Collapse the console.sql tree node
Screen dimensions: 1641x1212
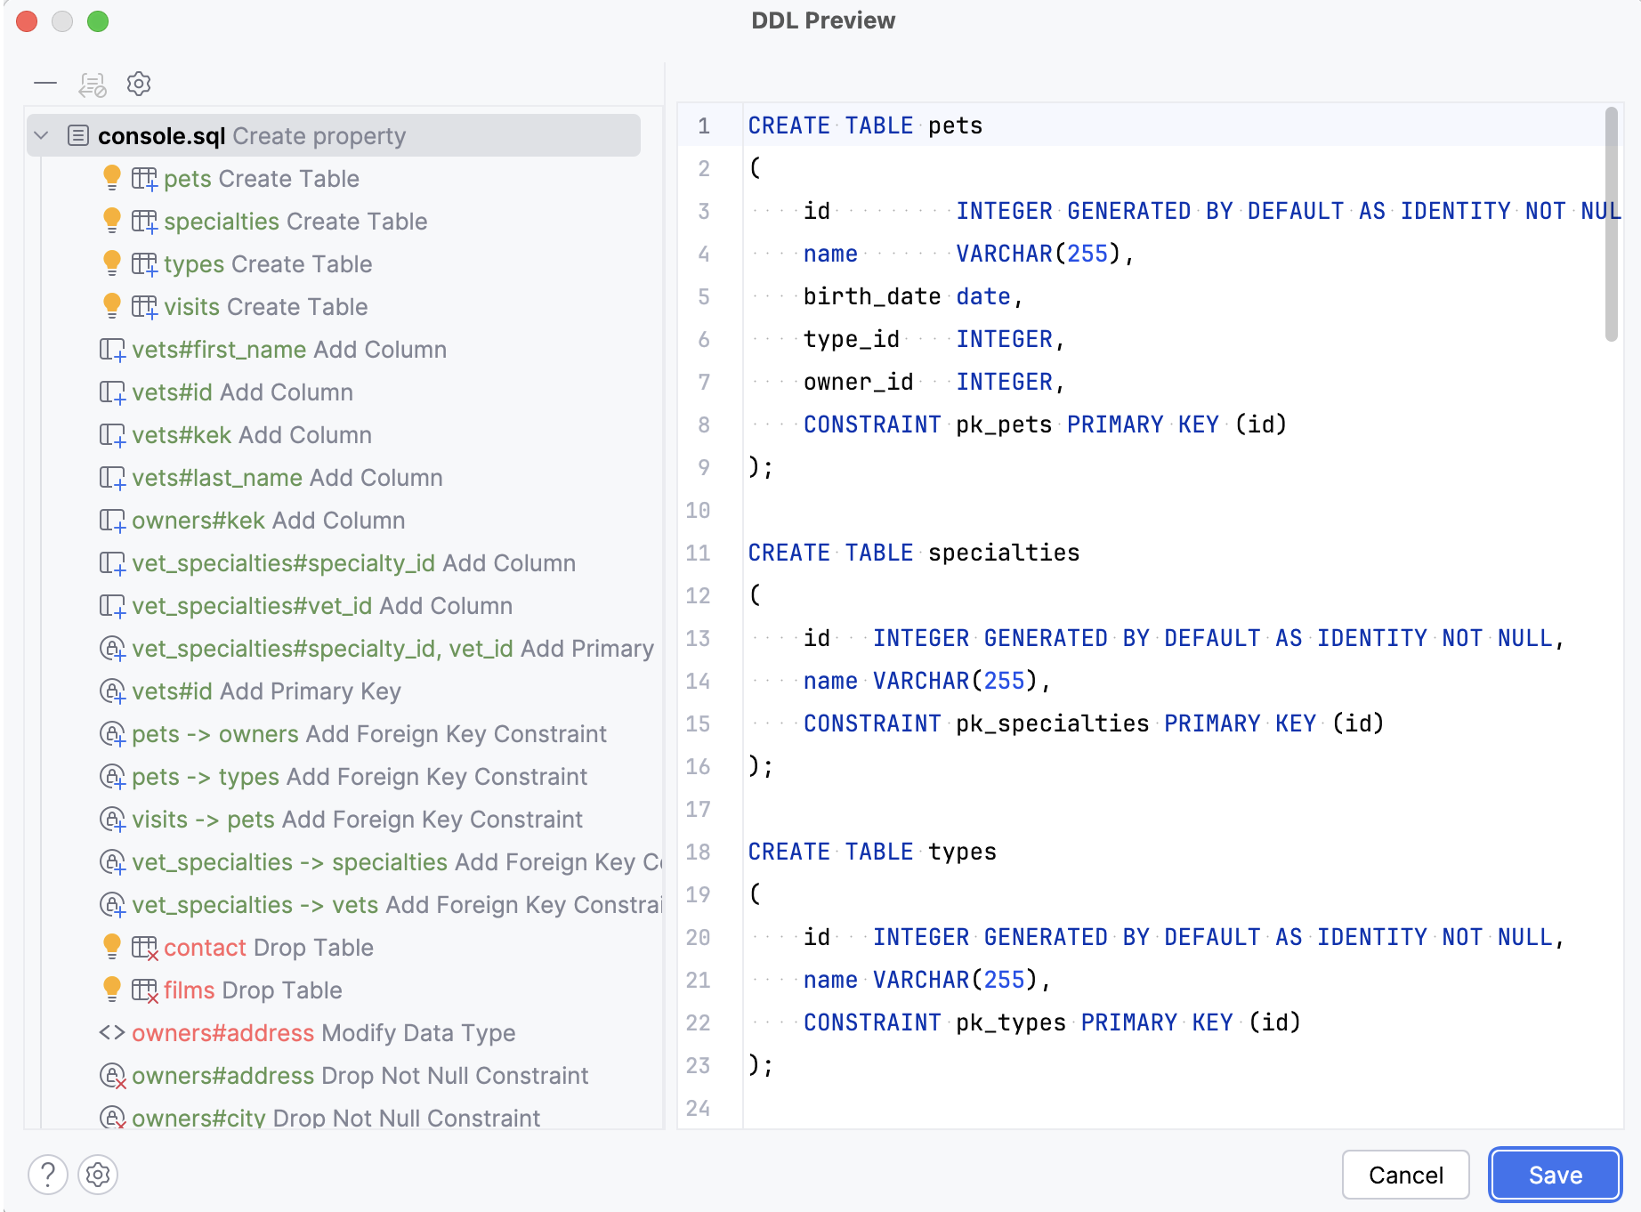39,135
